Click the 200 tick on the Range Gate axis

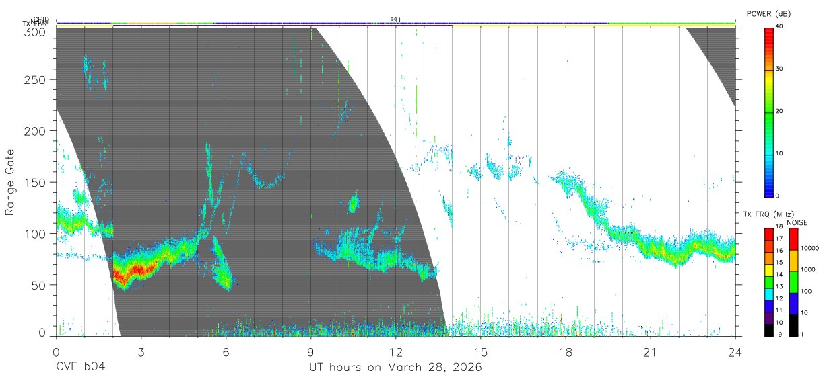coord(36,131)
